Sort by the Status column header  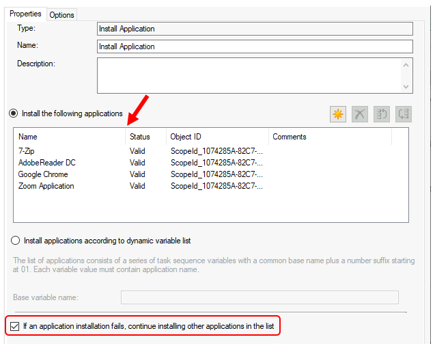click(x=146, y=137)
